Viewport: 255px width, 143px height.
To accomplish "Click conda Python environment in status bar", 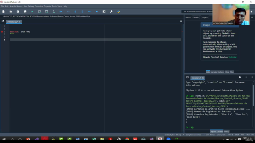I will point(173,135).
